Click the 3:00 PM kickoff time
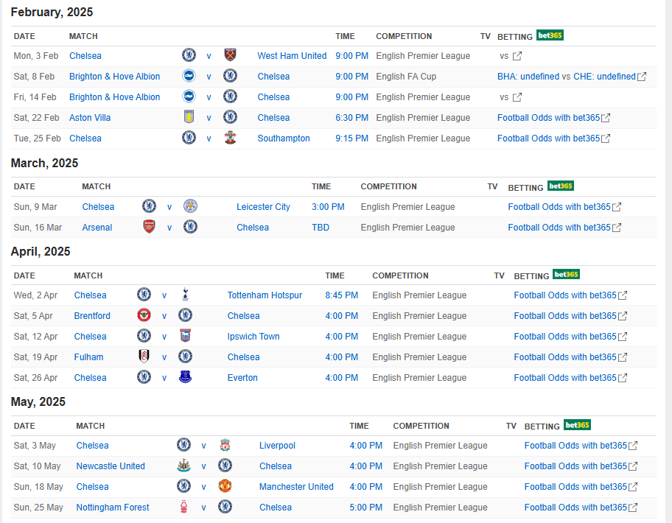The image size is (672, 523). (x=328, y=207)
